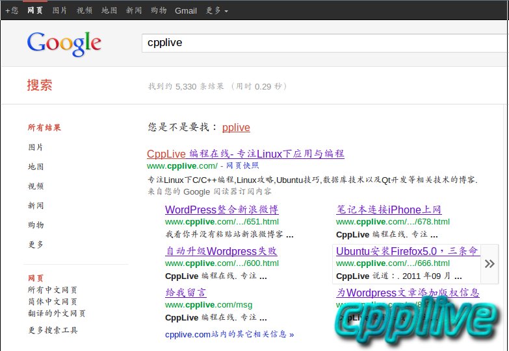Click the 找到约 5,330 条结果 stats text

(x=218, y=86)
